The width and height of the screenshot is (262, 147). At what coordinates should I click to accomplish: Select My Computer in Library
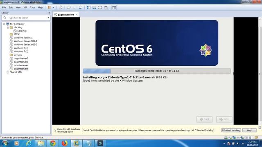click(x=17, y=24)
